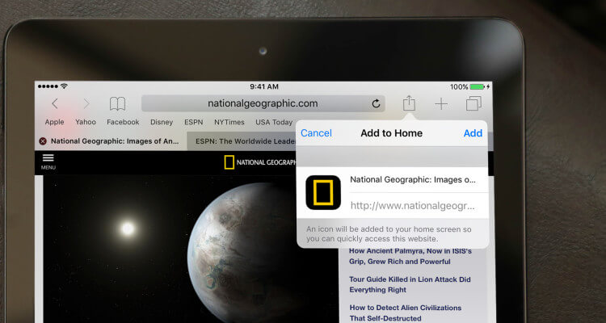Open the Facebook favorites bookmark
Viewport: 606px width, 323px height.
coord(123,122)
